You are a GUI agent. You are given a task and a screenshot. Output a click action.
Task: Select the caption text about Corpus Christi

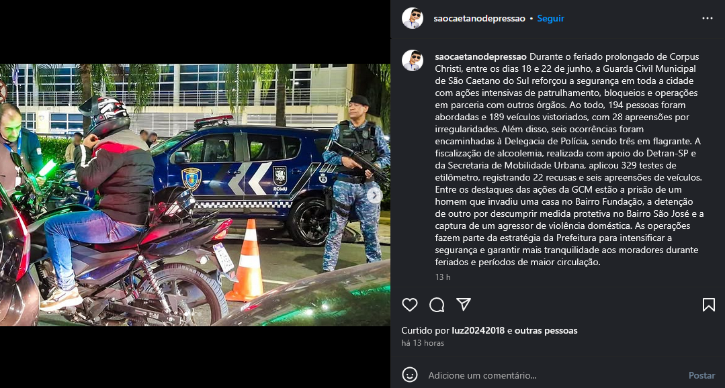(x=570, y=159)
